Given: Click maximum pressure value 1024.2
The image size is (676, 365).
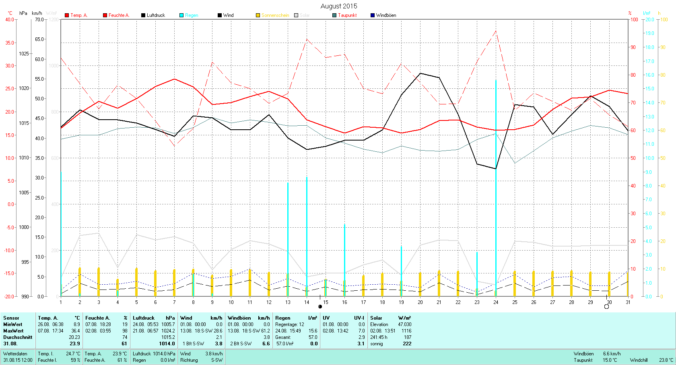Looking at the screenshot, I should (168, 331).
